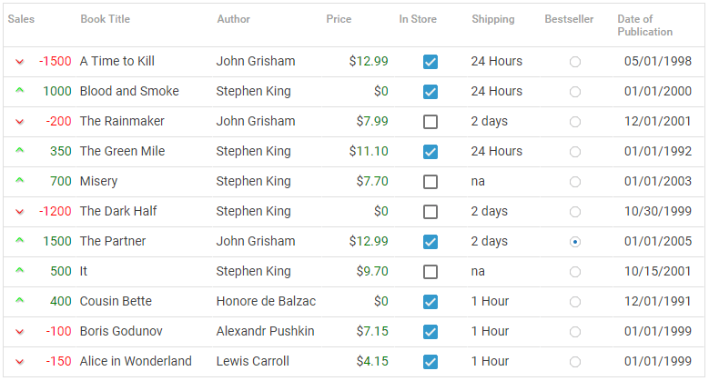Image resolution: width=709 pixels, height=381 pixels.
Task: Click green up arrow for Blood and Smoke
Action: click(19, 90)
